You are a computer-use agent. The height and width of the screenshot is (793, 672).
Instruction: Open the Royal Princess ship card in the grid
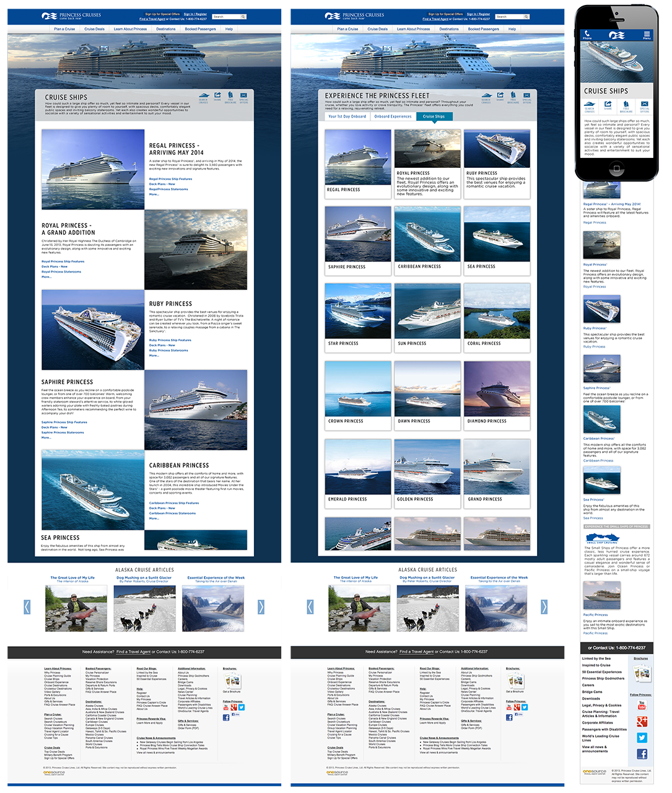(x=428, y=164)
